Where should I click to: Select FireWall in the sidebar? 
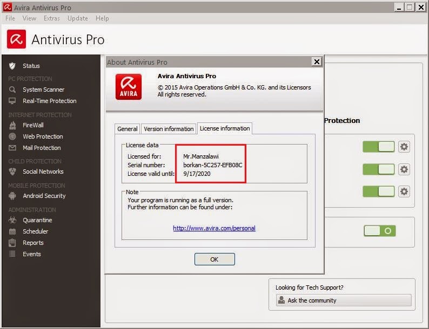coord(33,125)
